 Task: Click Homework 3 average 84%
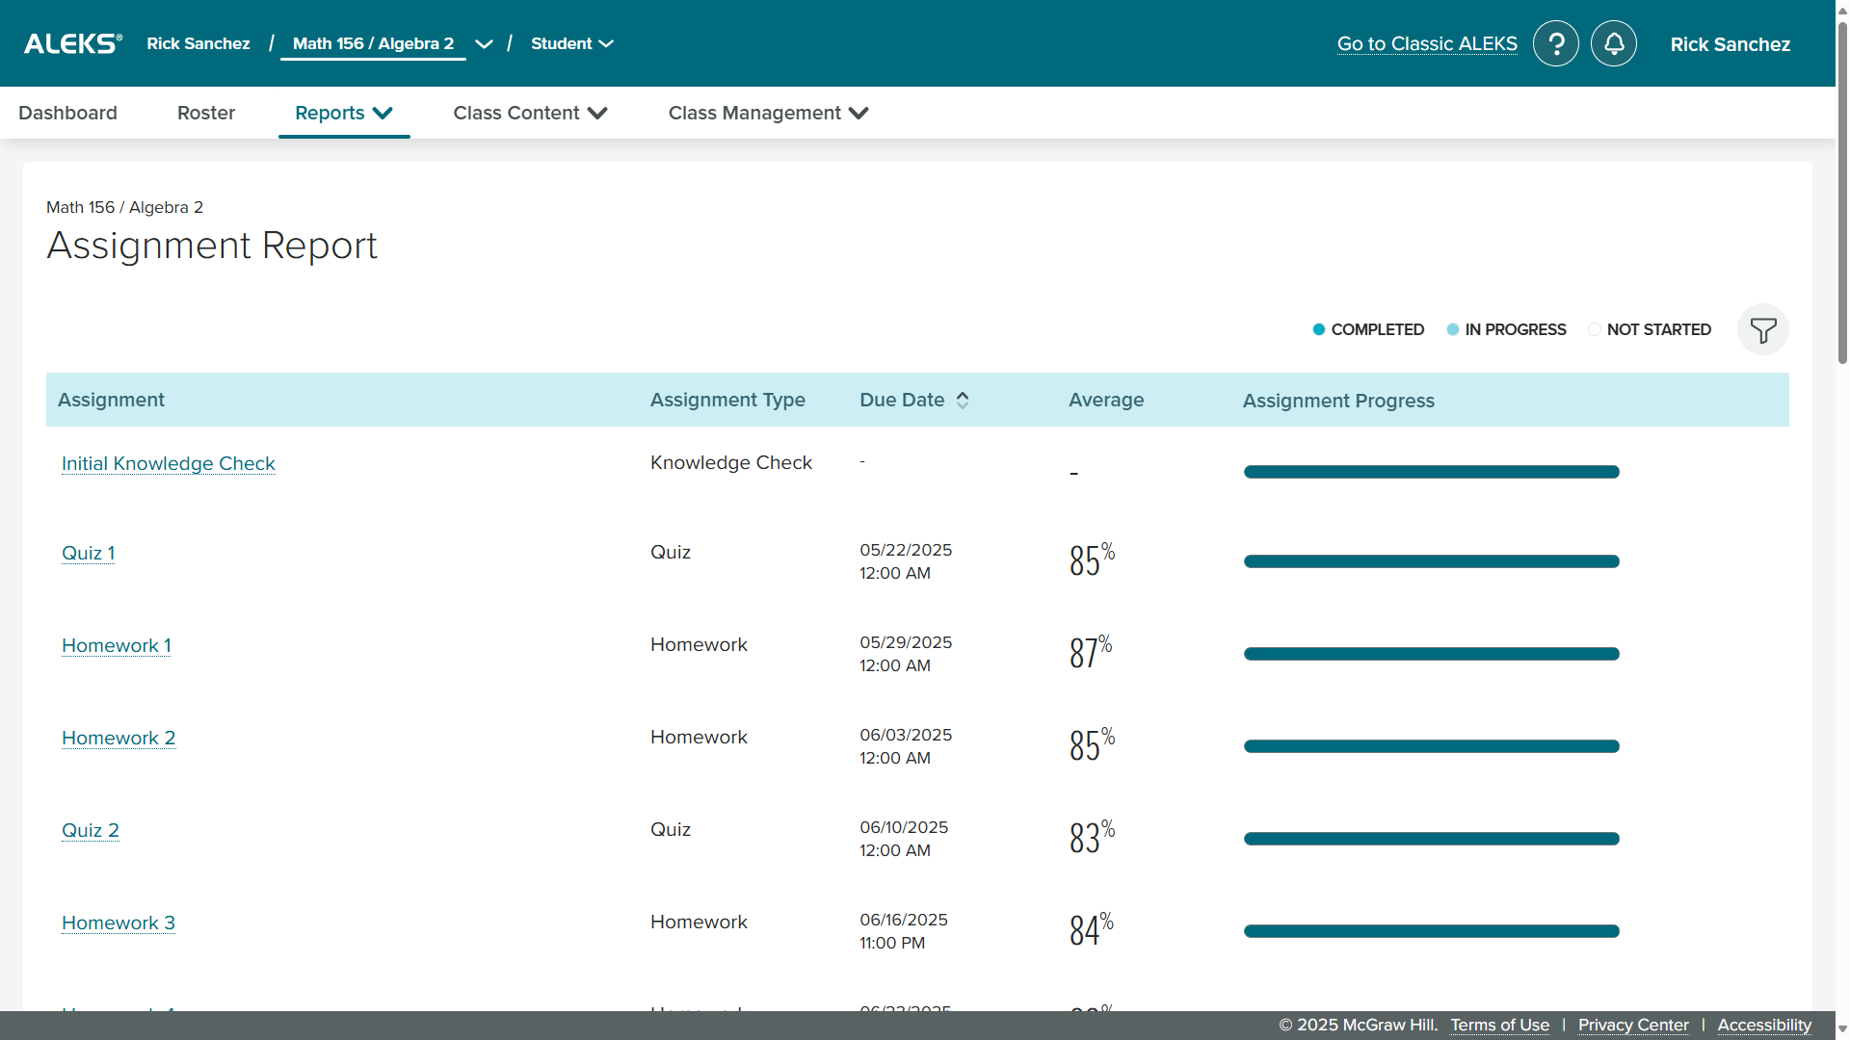[1092, 929]
